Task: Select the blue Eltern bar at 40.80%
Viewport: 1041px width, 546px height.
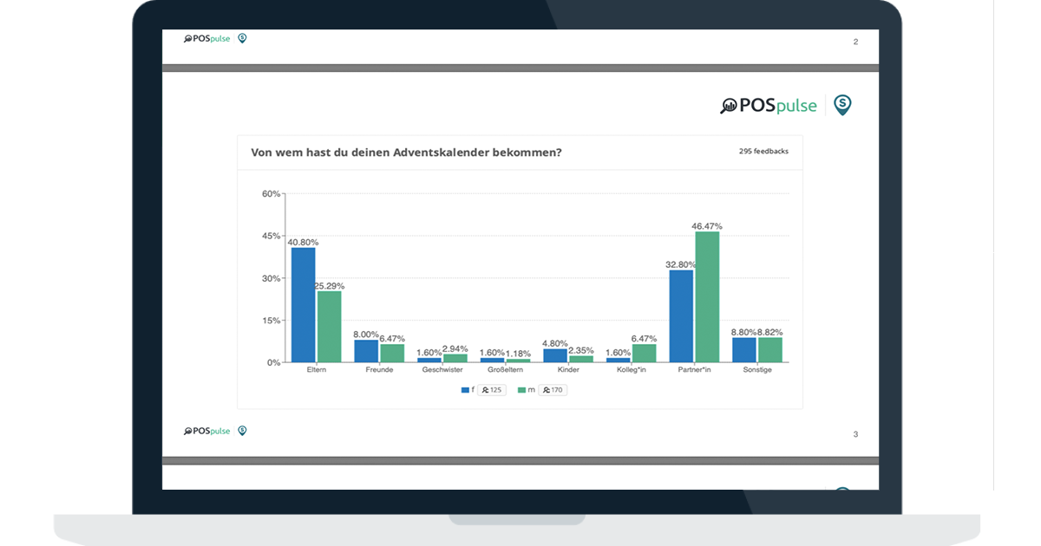Action: coord(304,305)
